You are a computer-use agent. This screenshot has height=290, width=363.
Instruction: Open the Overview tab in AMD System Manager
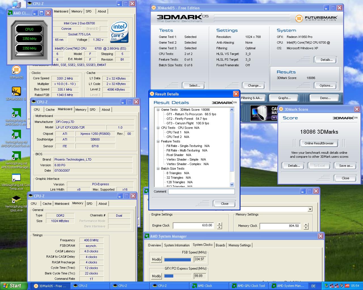coord(155,245)
